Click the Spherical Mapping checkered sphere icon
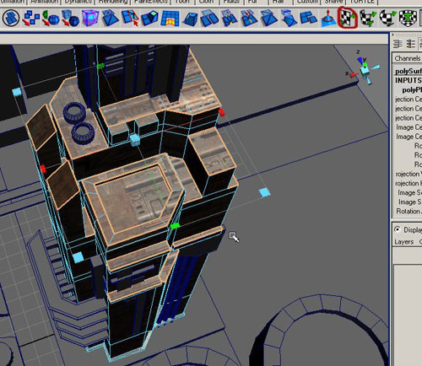 point(387,18)
